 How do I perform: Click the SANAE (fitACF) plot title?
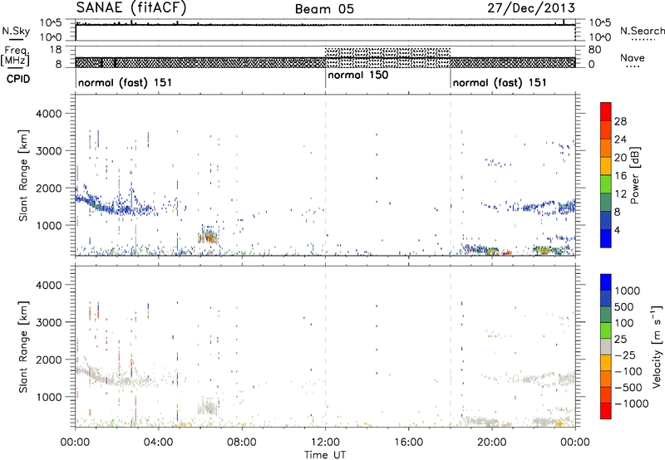(x=131, y=7)
